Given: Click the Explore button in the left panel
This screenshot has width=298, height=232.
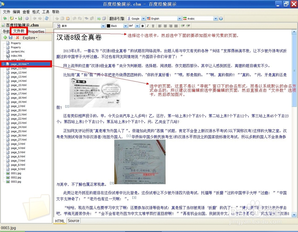Looking at the screenshot, I should [29, 38].
